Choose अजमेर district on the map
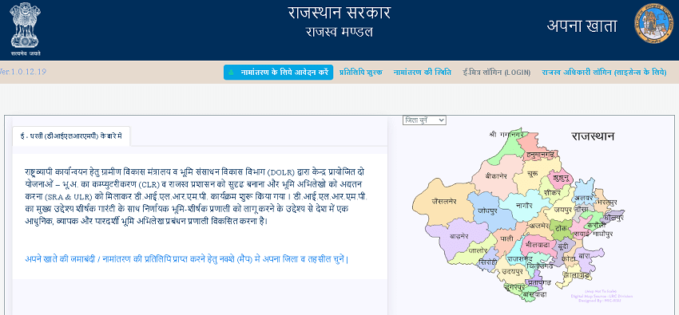The image size is (679, 315). coord(538,225)
